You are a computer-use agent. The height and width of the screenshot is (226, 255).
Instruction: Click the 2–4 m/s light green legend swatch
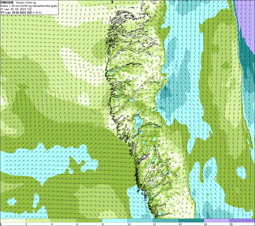point(38,220)
